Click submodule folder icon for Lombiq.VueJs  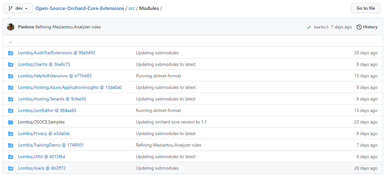click(11, 168)
